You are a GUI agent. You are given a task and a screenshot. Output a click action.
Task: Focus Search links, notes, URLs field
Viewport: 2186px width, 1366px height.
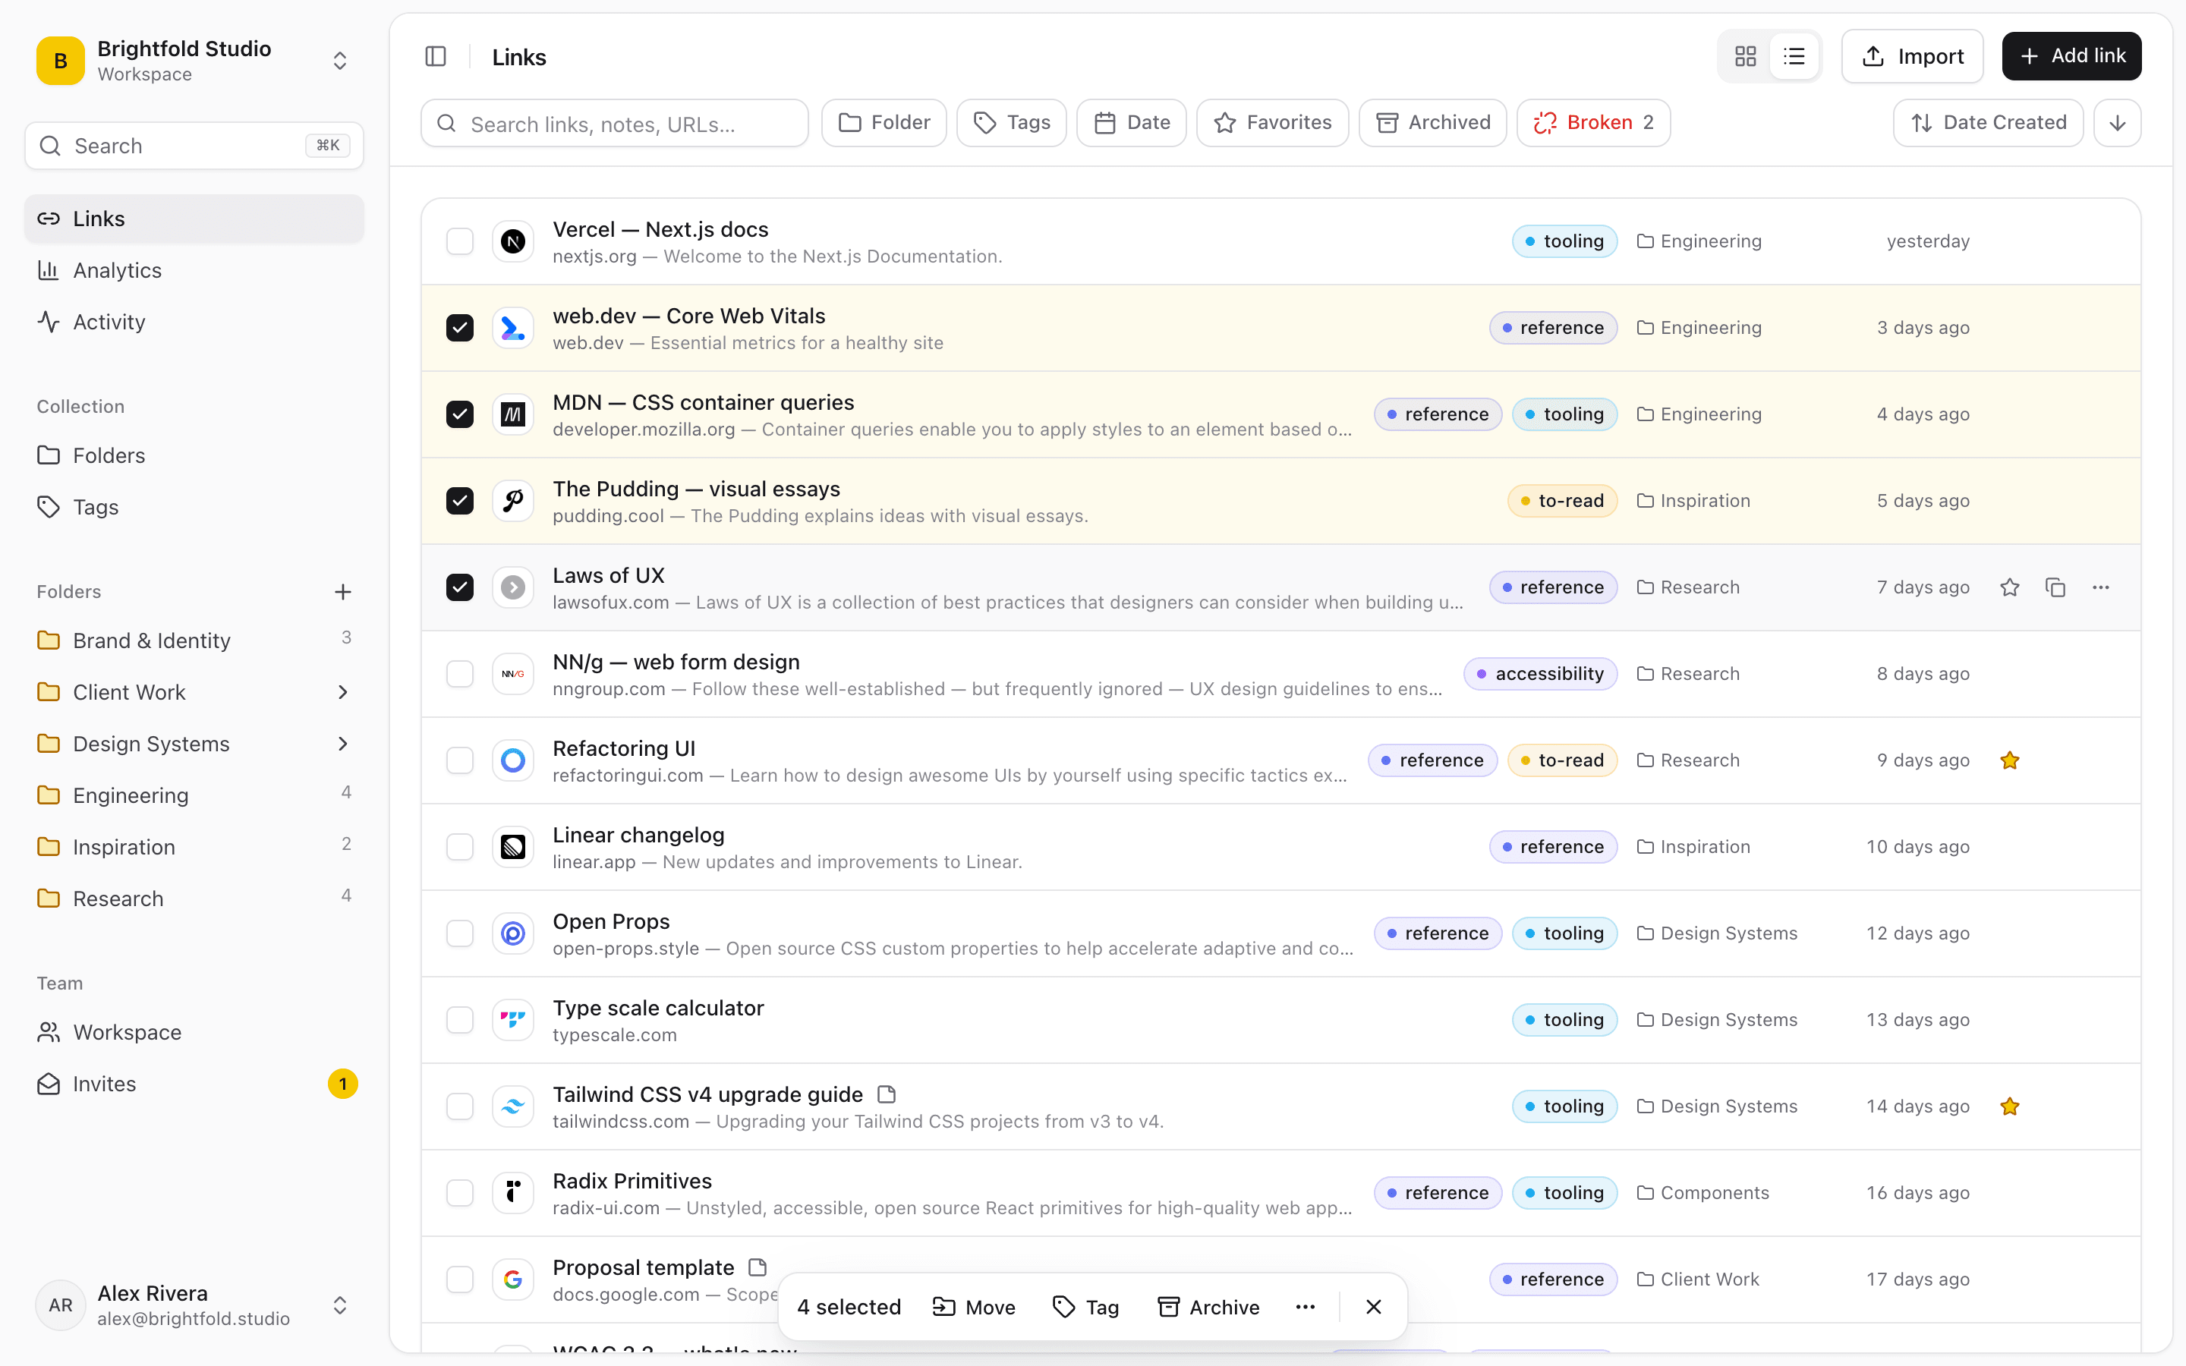614,123
